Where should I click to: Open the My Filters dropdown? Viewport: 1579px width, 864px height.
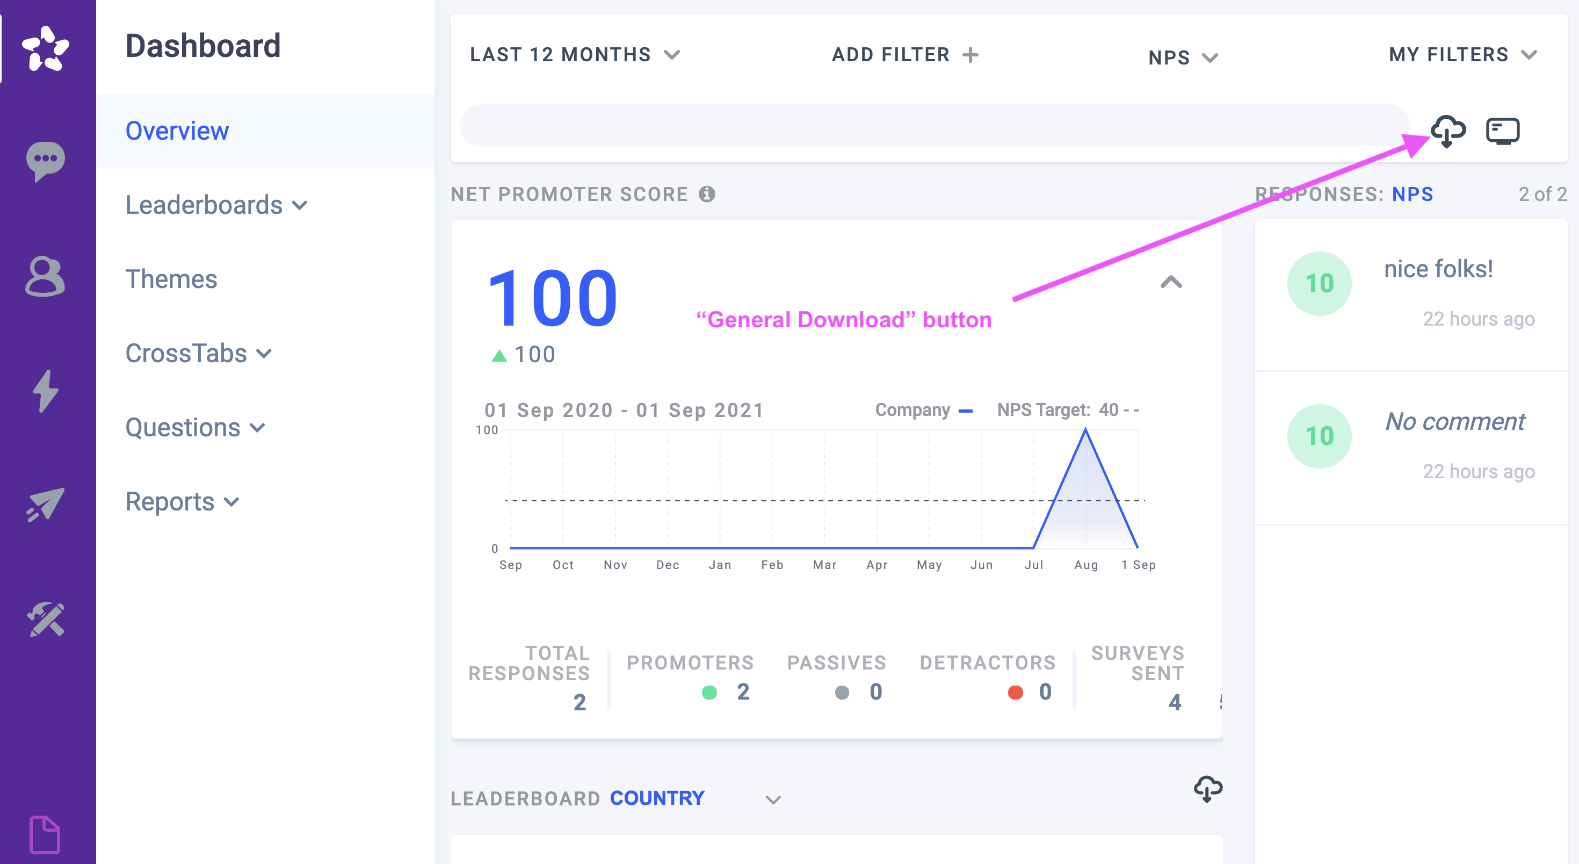[x=1462, y=55]
